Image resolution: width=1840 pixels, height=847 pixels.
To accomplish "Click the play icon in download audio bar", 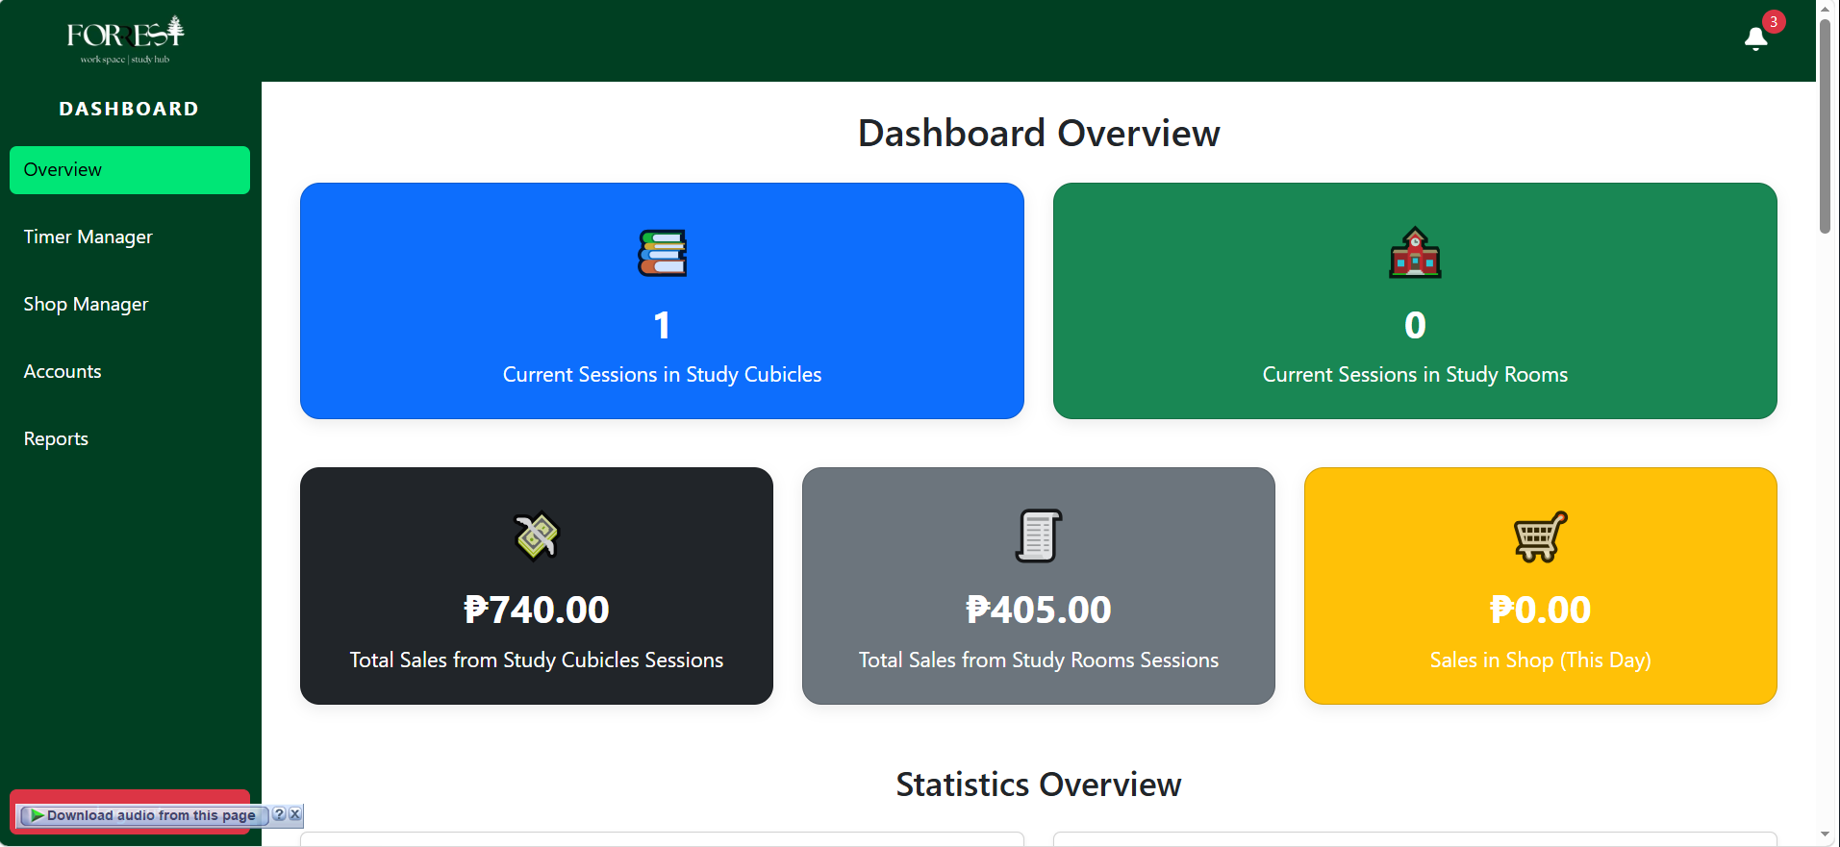I will point(37,815).
